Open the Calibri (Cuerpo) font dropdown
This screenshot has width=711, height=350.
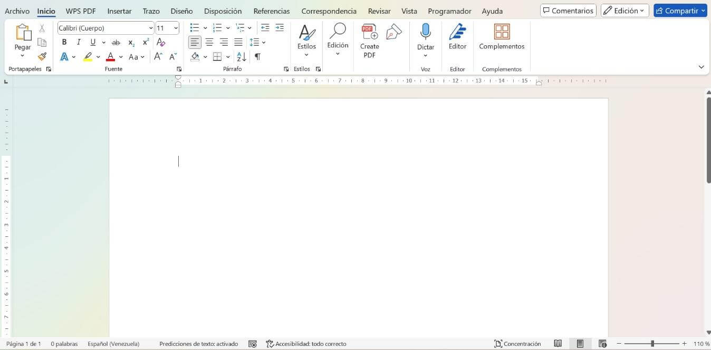pyautogui.click(x=151, y=28)
